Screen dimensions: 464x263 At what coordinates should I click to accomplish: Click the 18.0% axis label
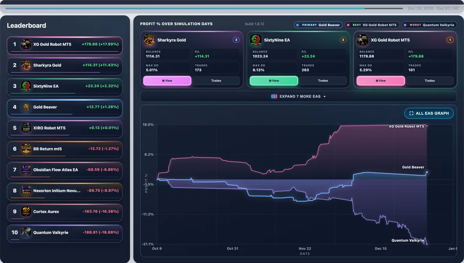point(148,124)
